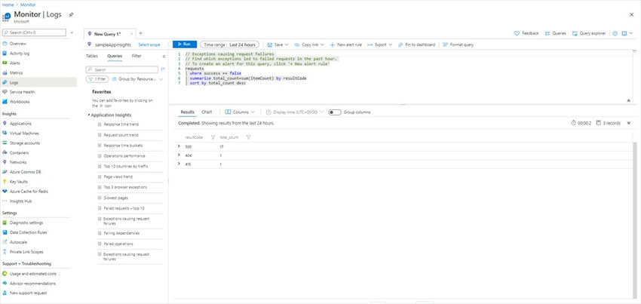
Task: Click the Select scope link
Action: [x=149, y=45]
